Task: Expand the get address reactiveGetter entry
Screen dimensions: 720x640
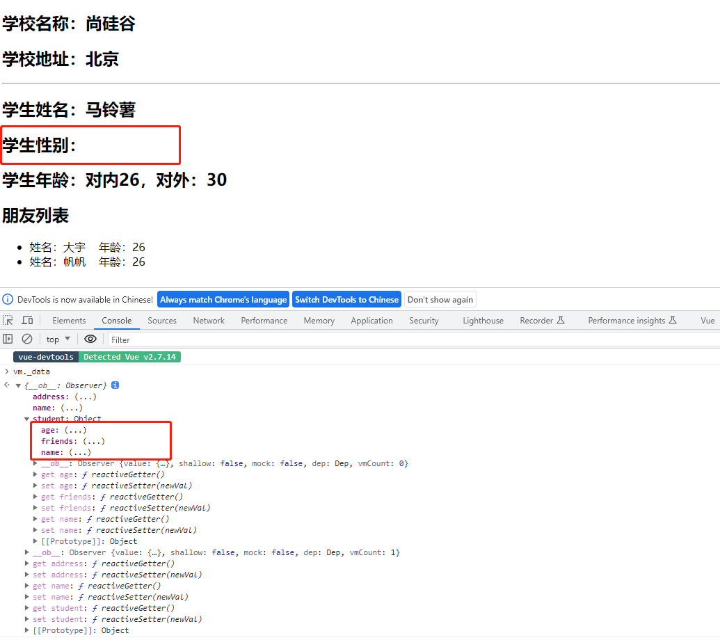Action: (x=26, y=563)
